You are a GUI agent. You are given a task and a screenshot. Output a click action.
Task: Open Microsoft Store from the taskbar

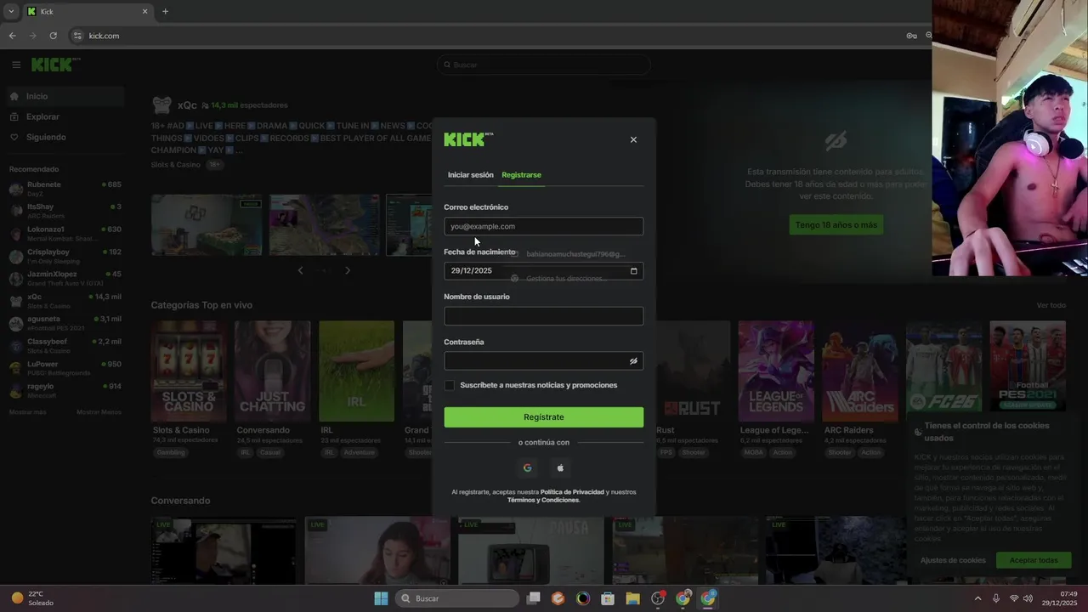pyautogui.click(x=608, y=598)
